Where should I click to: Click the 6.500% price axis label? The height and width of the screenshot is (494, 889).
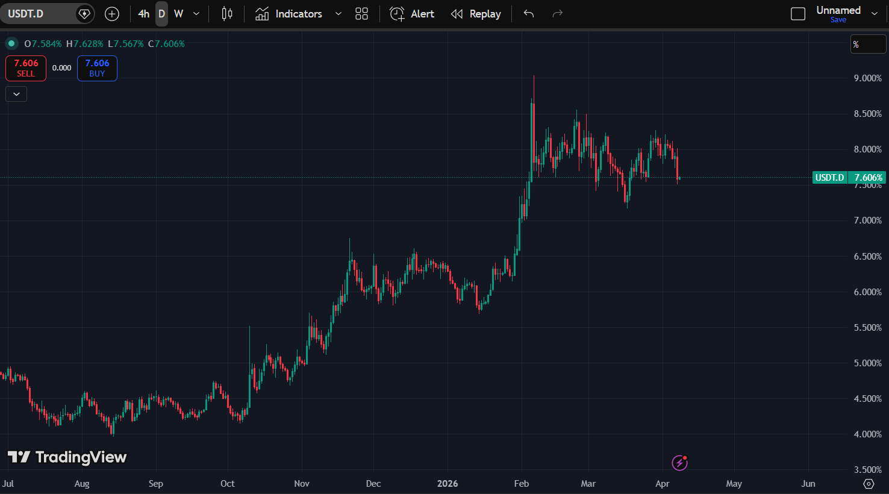point(867,257)
